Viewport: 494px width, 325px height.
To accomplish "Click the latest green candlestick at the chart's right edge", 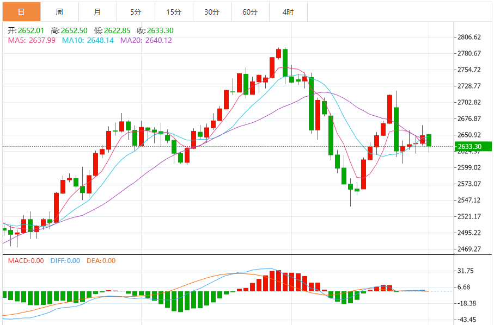I will (x=429, y=140).
